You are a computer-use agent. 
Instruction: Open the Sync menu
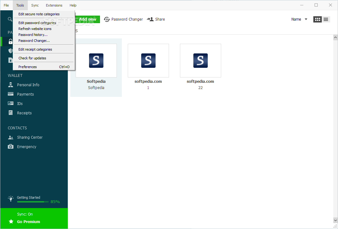[x=35, y=5]
